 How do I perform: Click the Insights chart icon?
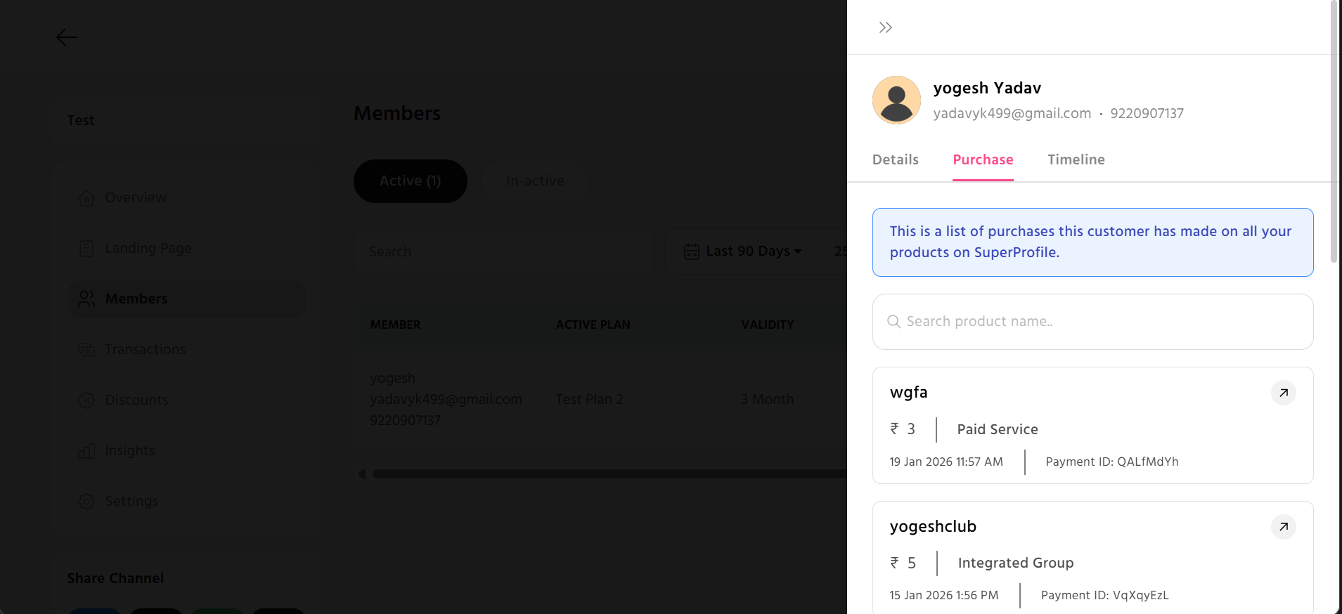tap(86, 451)
